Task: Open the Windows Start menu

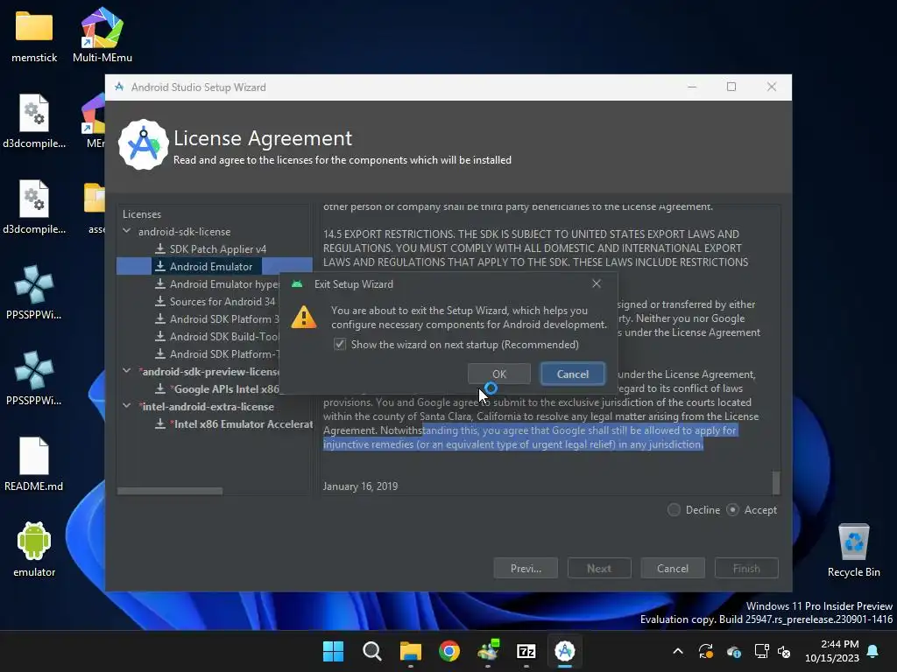Action: click(x=333, y=651)
